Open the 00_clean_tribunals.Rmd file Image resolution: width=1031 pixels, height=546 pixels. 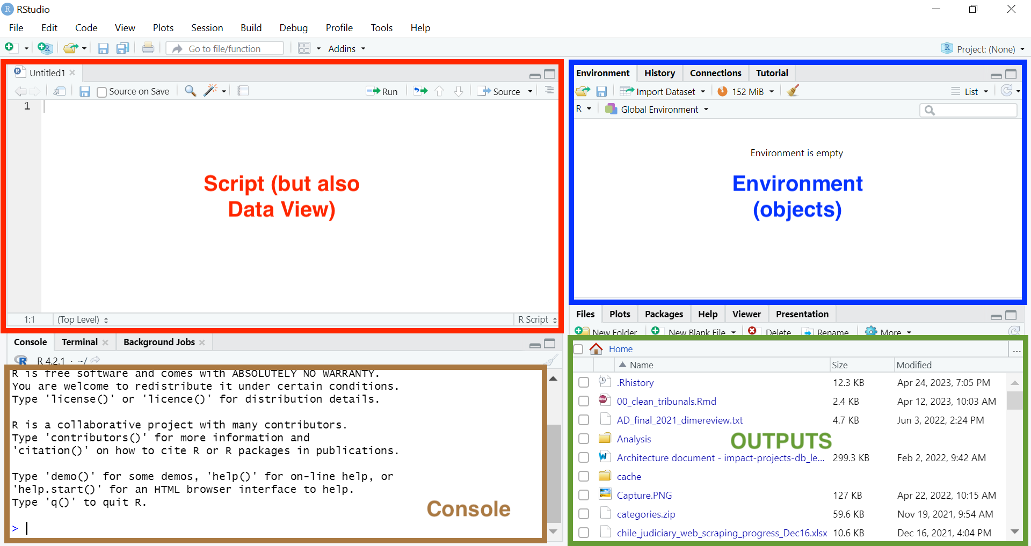pyautogui.click(x=666, y=402)
